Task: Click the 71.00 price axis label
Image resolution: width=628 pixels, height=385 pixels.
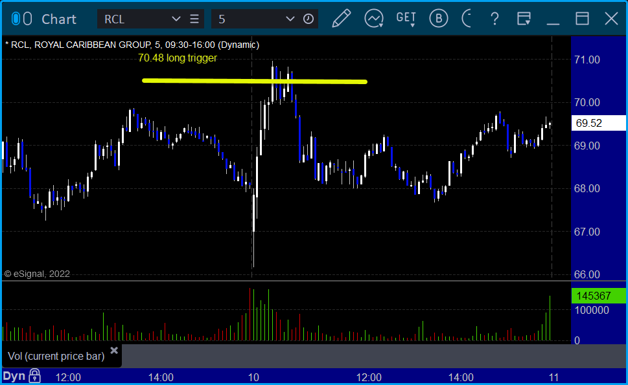Action: pyautogui.click(x=587, y=60)
